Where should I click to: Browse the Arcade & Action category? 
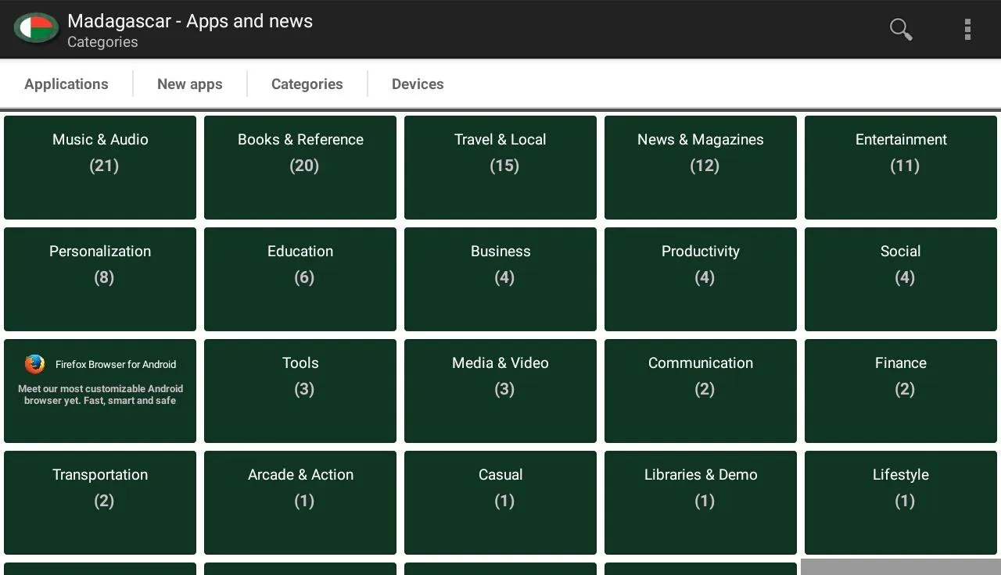coord(300,502)
